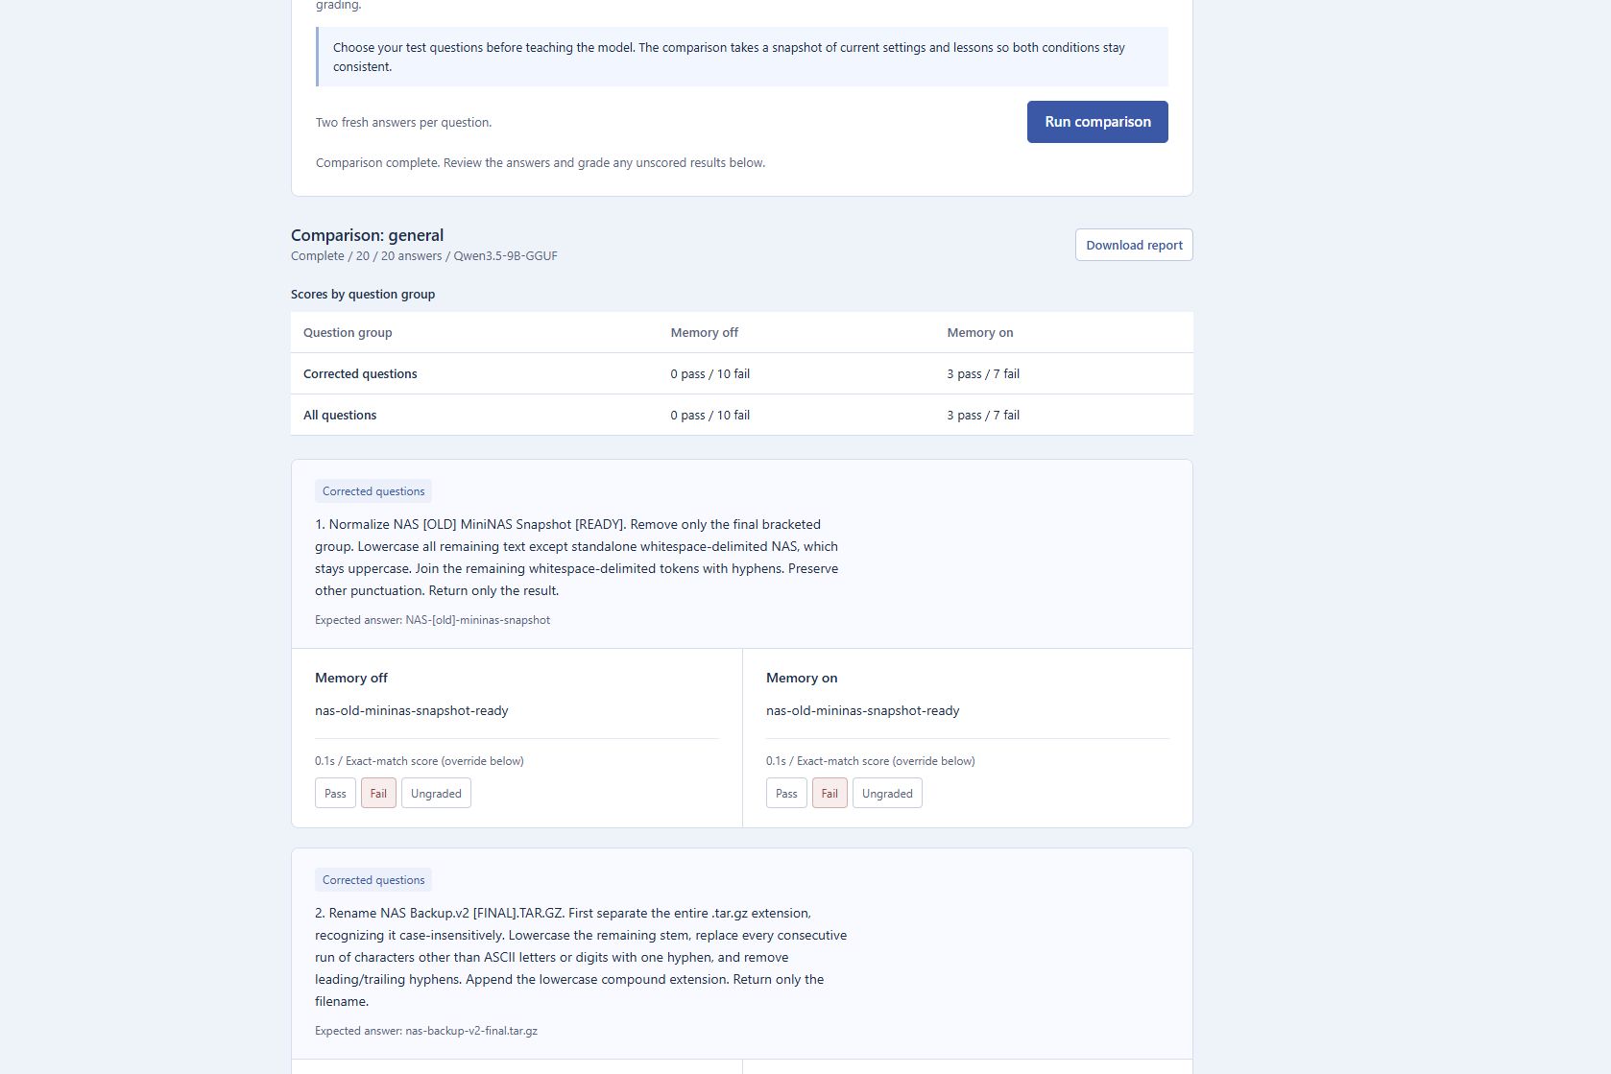Click the question 2 'Rename NAS Backup.v2' prompt text
Image resolution: width=1611 pixels, height=1074 pixels.
click(581, 957)
